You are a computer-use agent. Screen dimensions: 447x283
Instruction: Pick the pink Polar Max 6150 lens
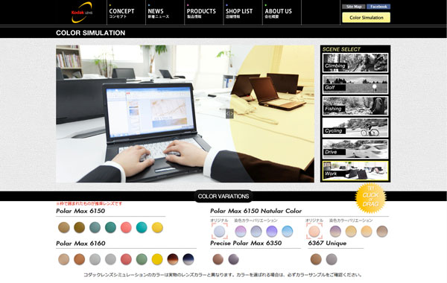[x=126, y=227]
